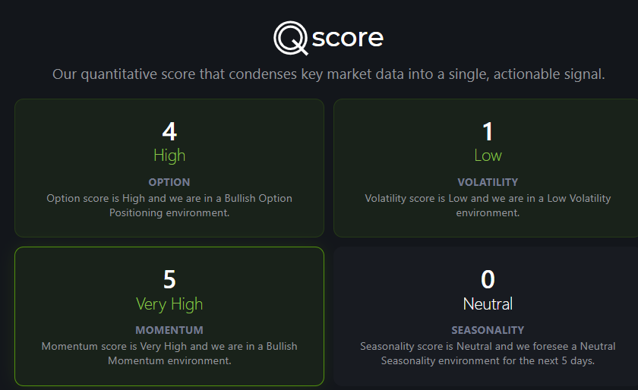Select the Option score card
Screen dimensions: 638x390
click(169, 168)
